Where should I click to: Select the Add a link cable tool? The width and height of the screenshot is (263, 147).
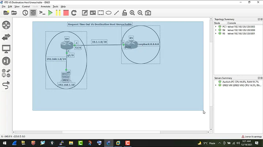[6, 85]
